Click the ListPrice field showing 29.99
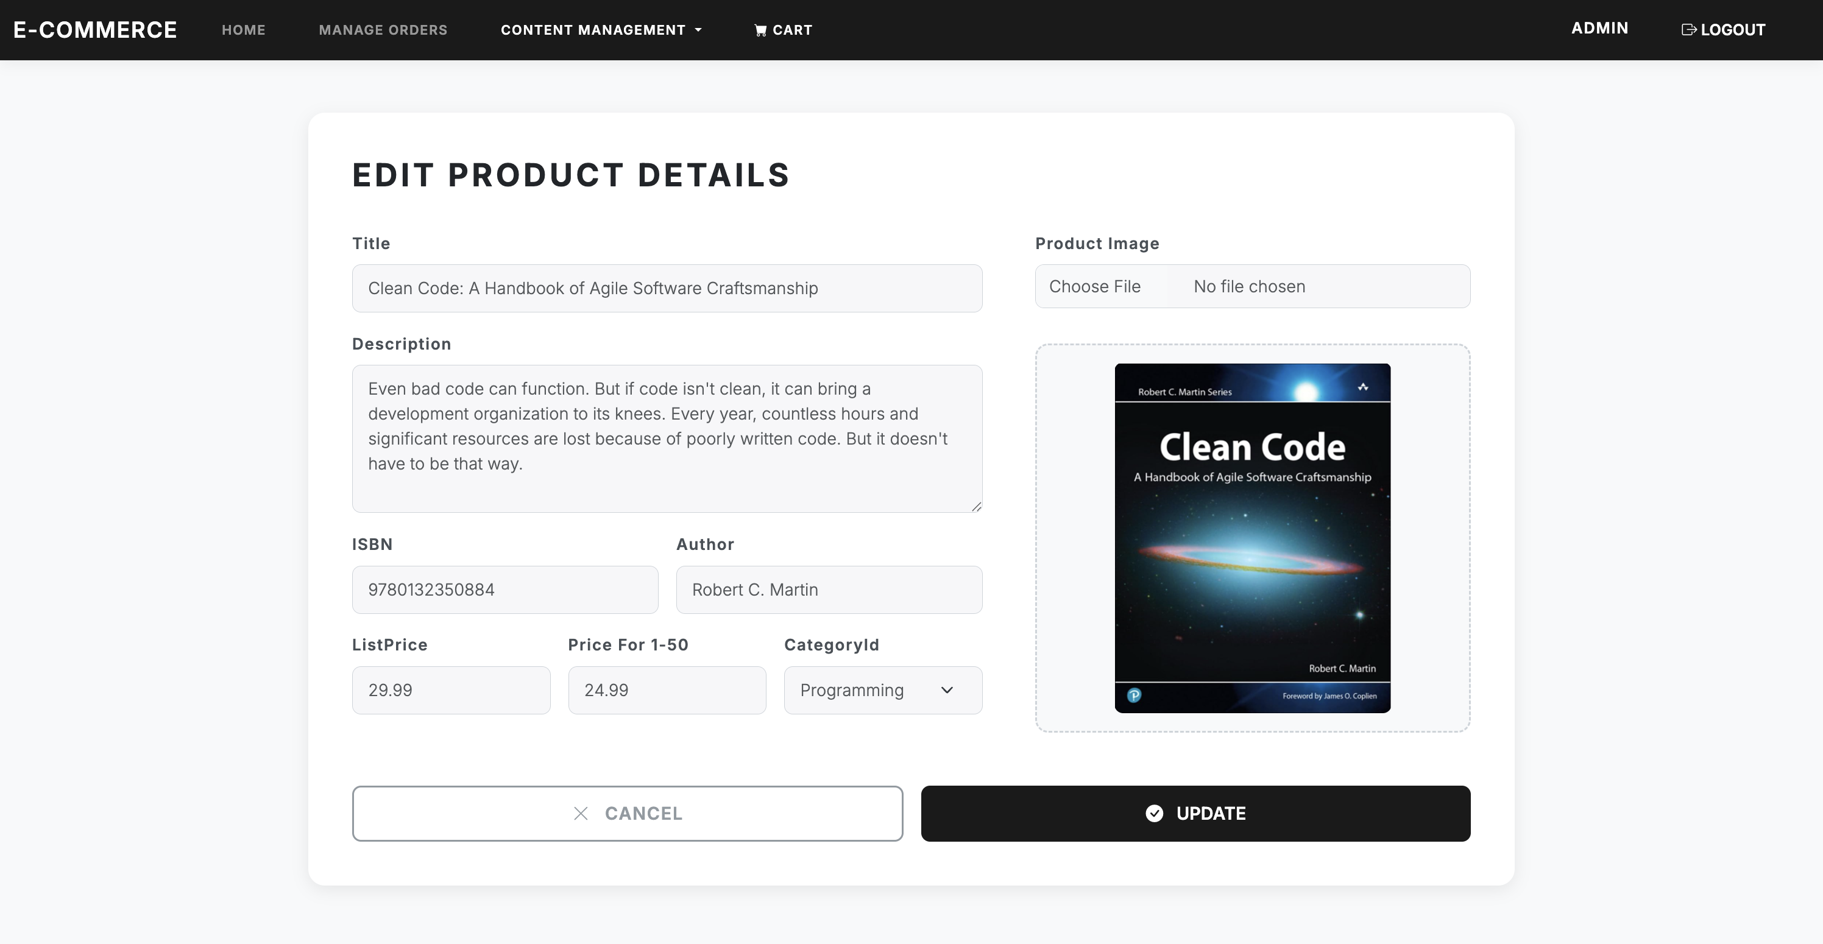This screenshot has width=1823, height=944. click(451, 690)
